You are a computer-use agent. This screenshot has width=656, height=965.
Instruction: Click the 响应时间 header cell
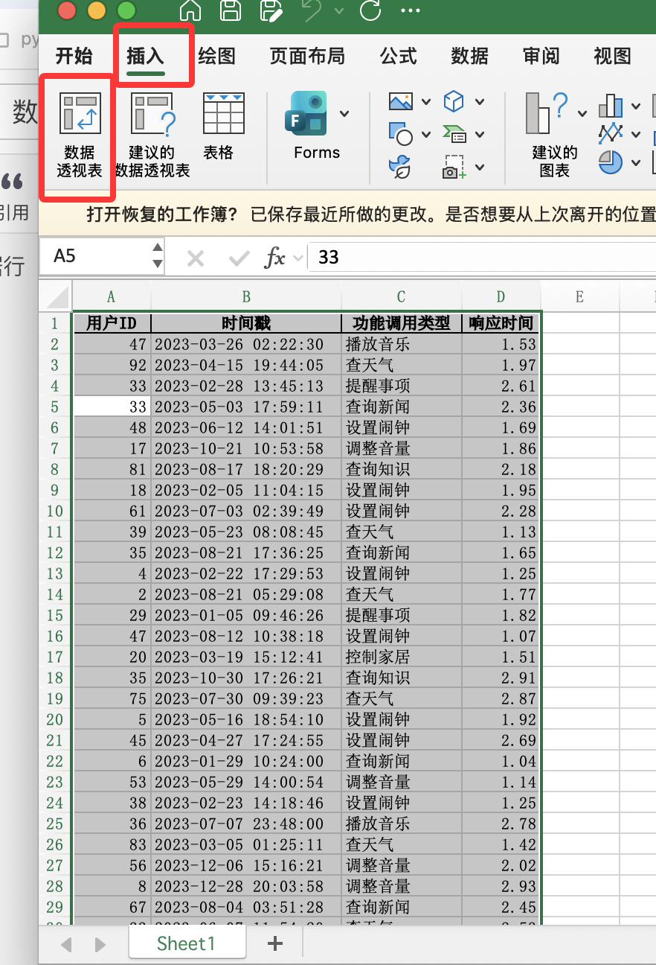(501, 323)
